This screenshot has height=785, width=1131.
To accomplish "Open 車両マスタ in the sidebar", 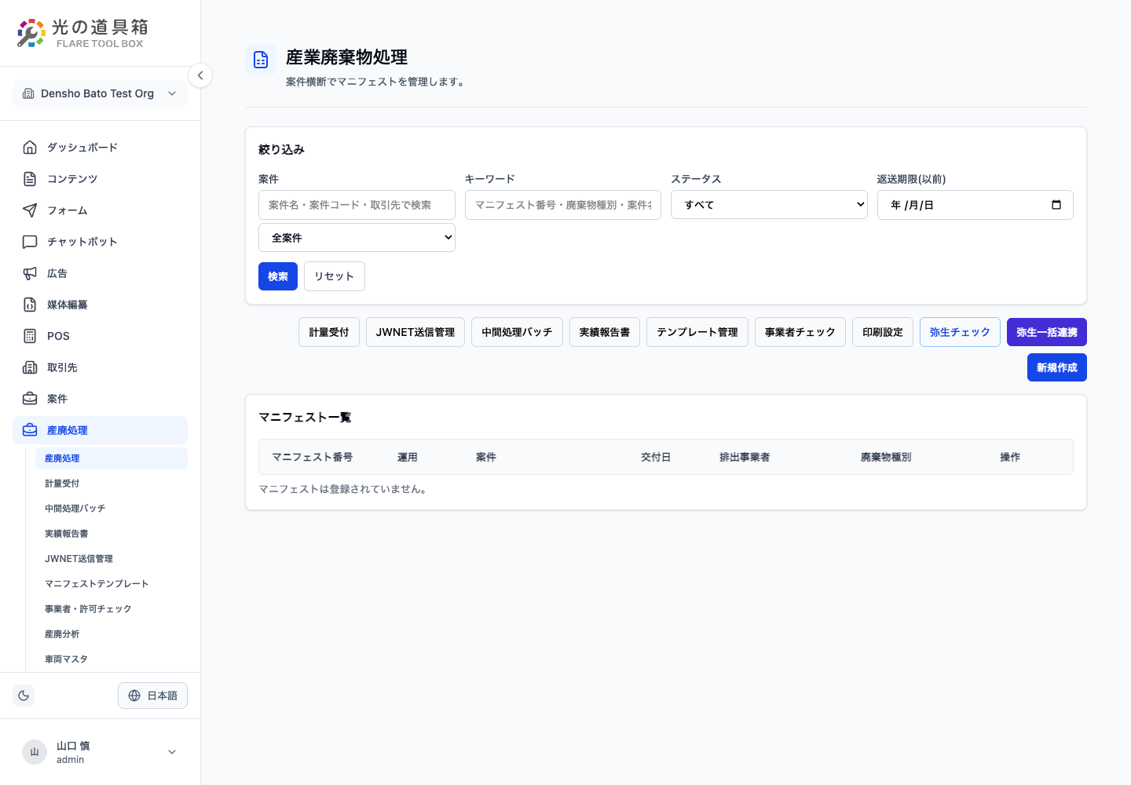I will point(111,659).
